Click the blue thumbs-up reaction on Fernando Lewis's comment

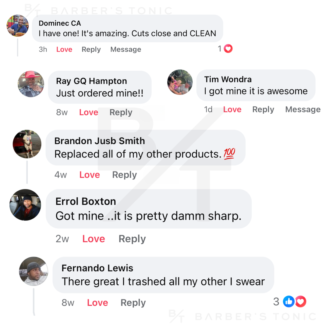[x=288, y=302]
